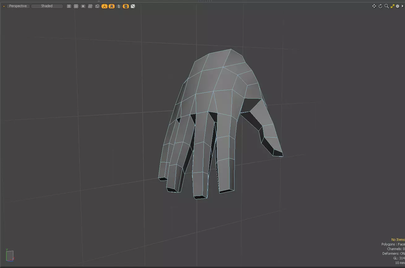Viewport: 405px width, 268px height.
Task: Toggle the overlapping squares icon
Action: 97,6
